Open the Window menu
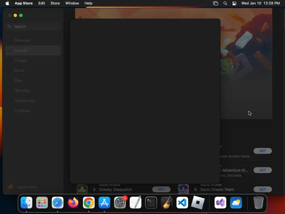The width and height of the screenshot is (285, 214). tap(72, 3)
